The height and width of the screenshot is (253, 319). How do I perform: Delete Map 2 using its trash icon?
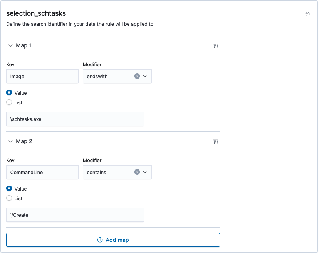click(x=216, y=141)
